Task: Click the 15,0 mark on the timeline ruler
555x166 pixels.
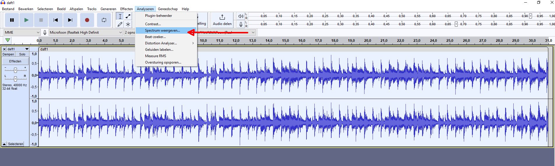Action: [286, 41]
